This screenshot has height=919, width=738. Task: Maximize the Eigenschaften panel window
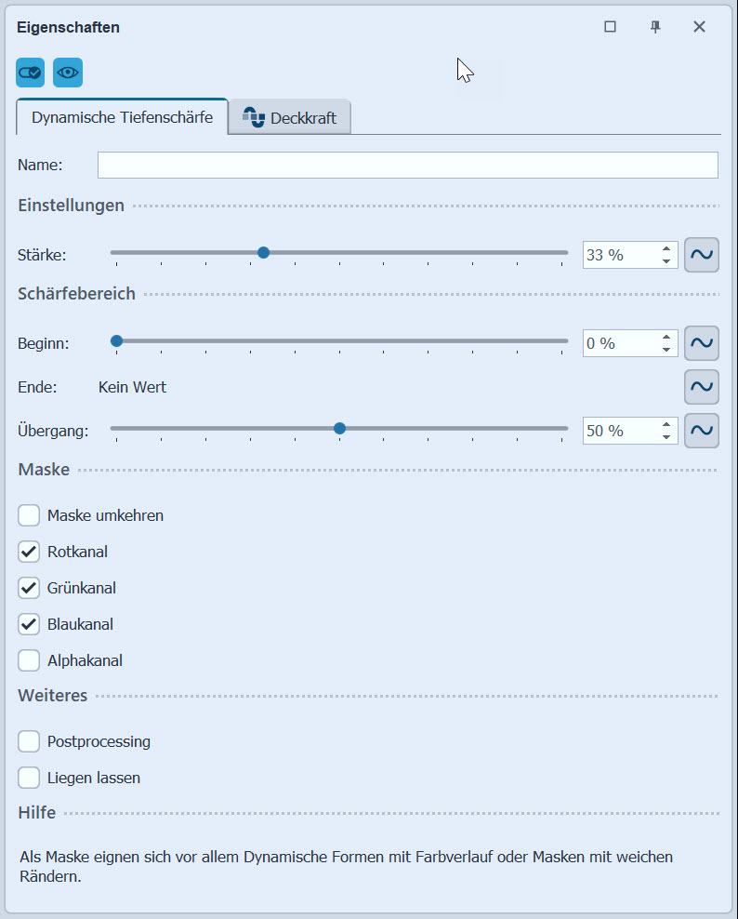coord(611,27)
